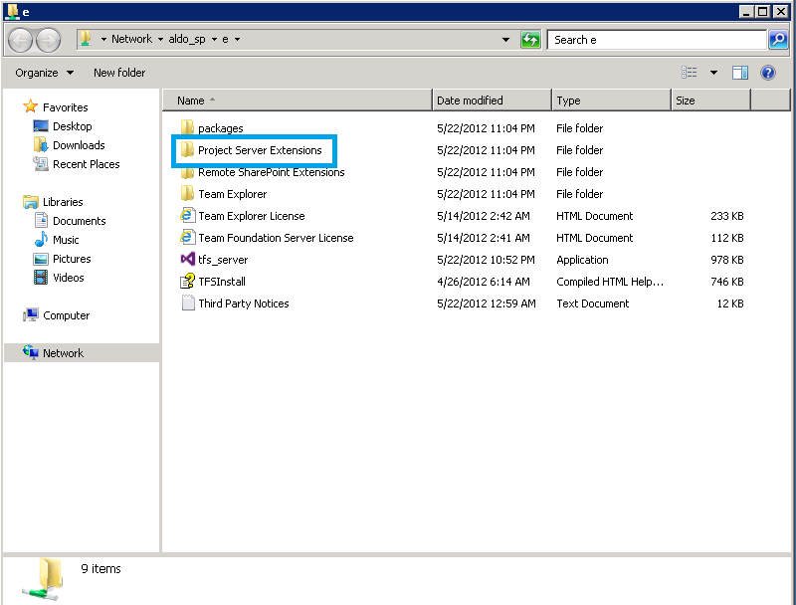Click the Computer icon in navigation pane
This screenshot has height=605, width=796.
coord(31,315)
